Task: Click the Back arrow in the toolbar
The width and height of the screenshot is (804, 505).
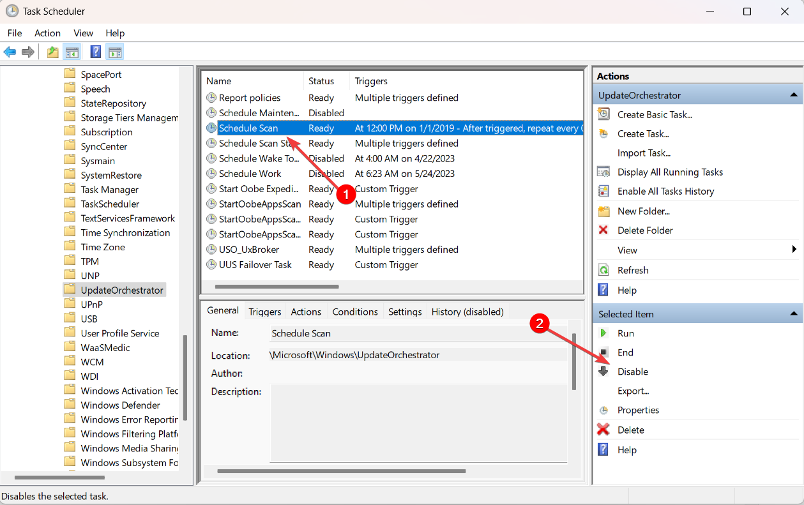Action: click(x=10, y=52)
